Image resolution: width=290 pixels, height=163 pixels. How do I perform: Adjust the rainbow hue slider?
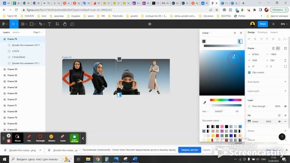[226, 100]
